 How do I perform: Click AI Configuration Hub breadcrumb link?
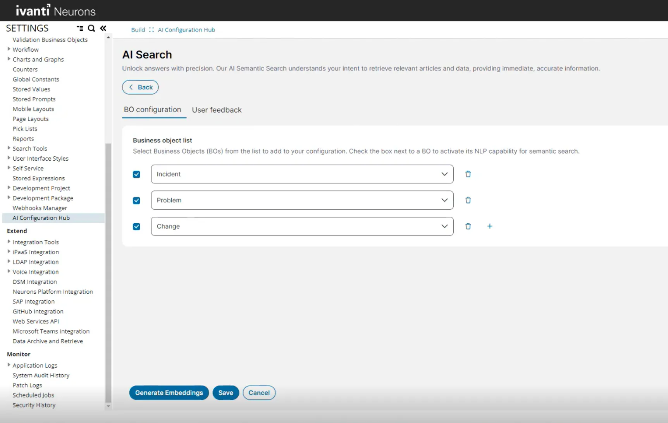click(x=186, y=30)
